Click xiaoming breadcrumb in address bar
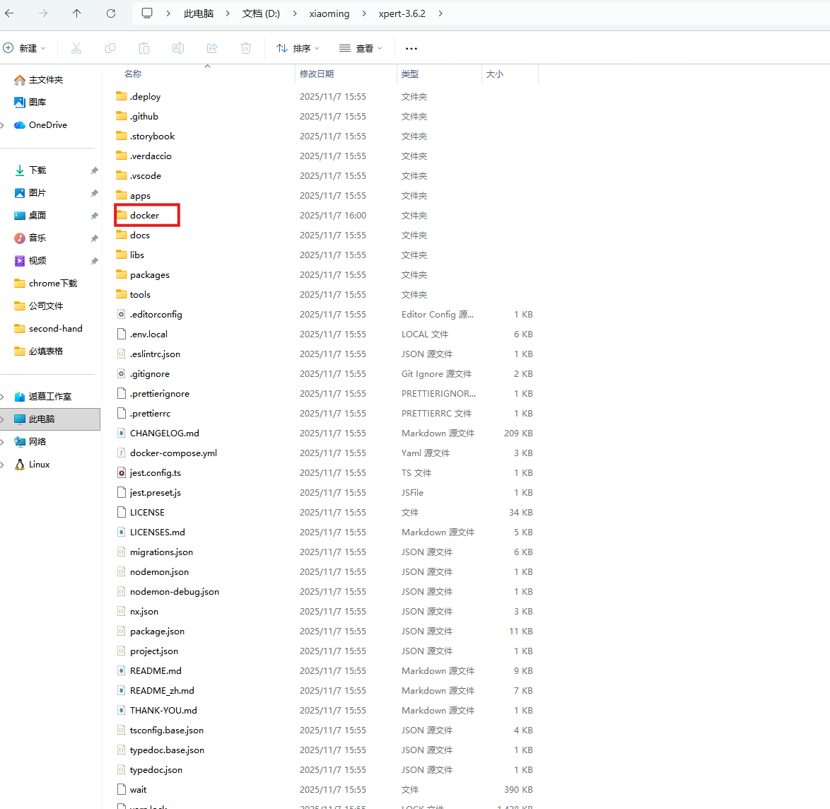The width and height of the screenshot is (830, 809). [329, 13]
